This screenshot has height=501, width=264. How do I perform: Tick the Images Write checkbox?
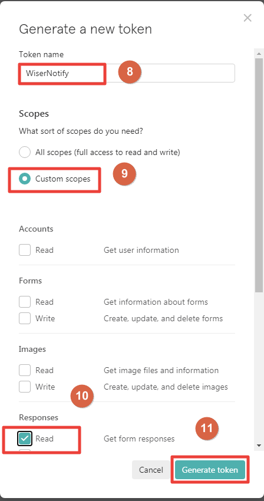25,387
